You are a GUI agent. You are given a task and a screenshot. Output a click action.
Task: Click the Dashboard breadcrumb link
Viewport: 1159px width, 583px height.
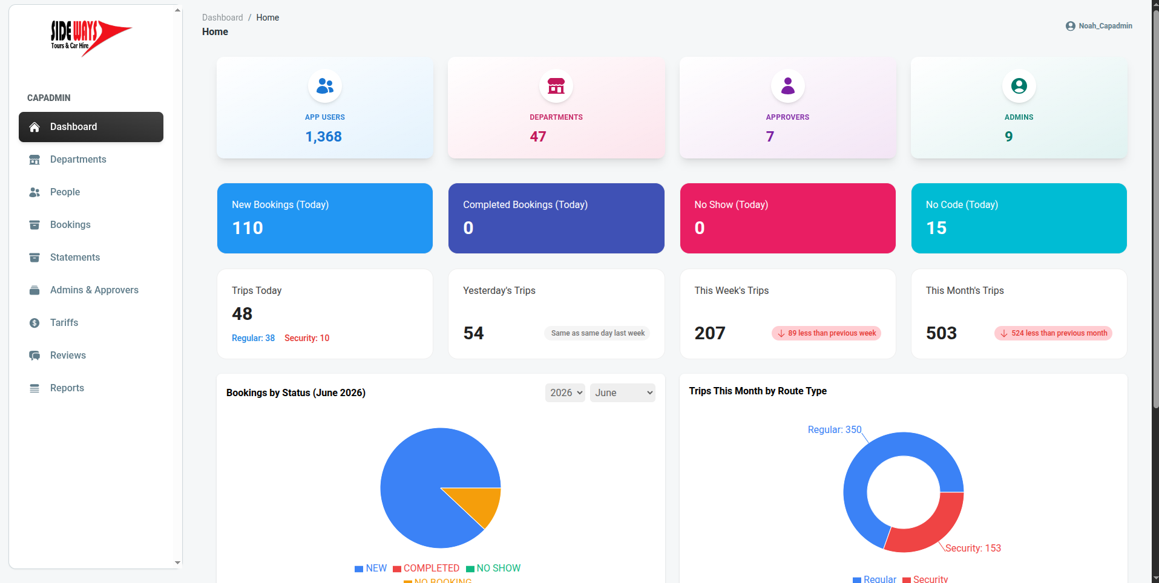pyautogui.click(x=223, y=18)
